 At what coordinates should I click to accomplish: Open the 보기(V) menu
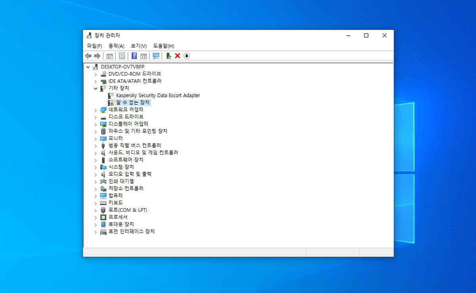(x=139, y=46)
